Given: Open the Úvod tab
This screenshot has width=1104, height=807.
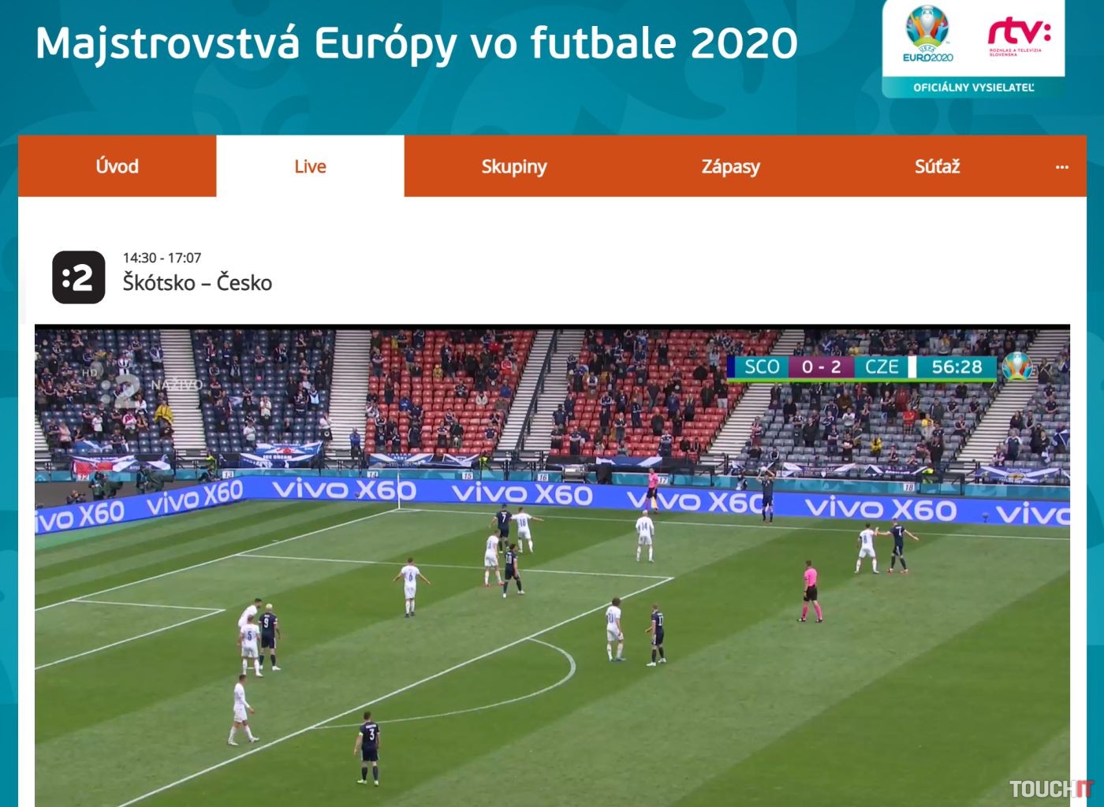Looking at the screenshot, I should click(x=117, y=166).
